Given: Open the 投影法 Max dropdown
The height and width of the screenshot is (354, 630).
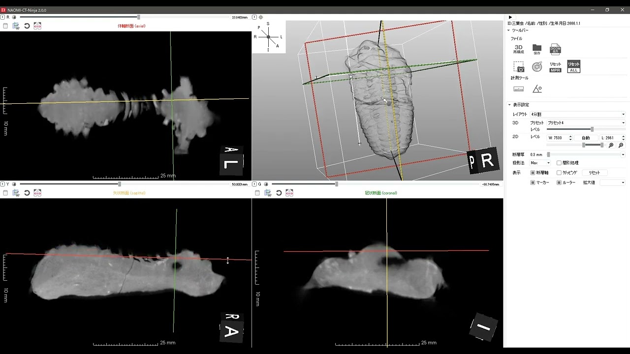Looking at the screenshot, I should [540, 163].
